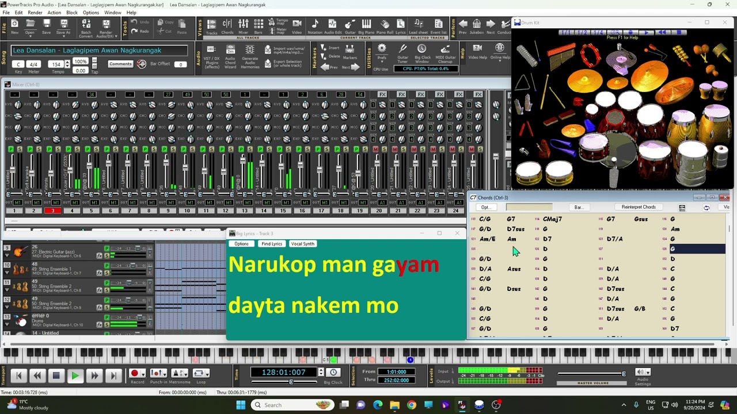Toggle fx on the Drums track
This screenshot has height=414, width=737.
point(99,325)
